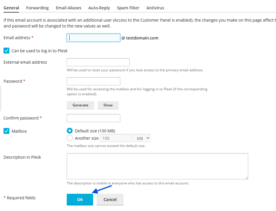Toggle the Mailbox checkbox
The image size is (276, 211).
(6, 131)
